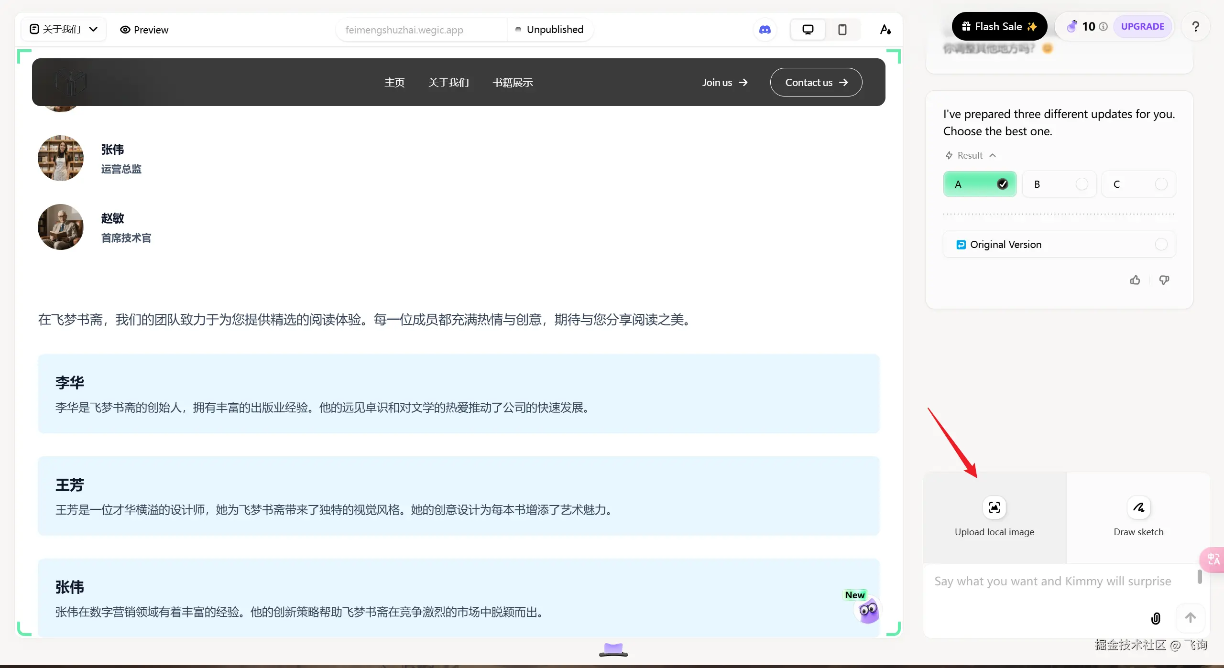The height and width of the screenshot is (668, 1224).
Task: Open the Discord community icon
Action: pos(765,30)
